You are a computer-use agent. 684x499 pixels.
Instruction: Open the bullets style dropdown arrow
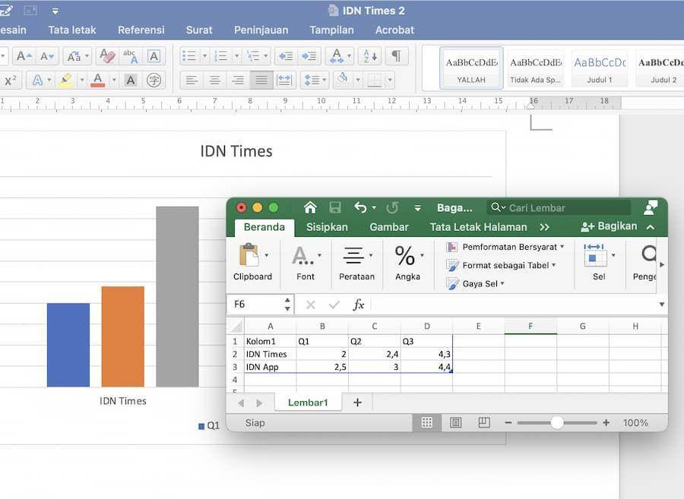click(x=204, y=56)
